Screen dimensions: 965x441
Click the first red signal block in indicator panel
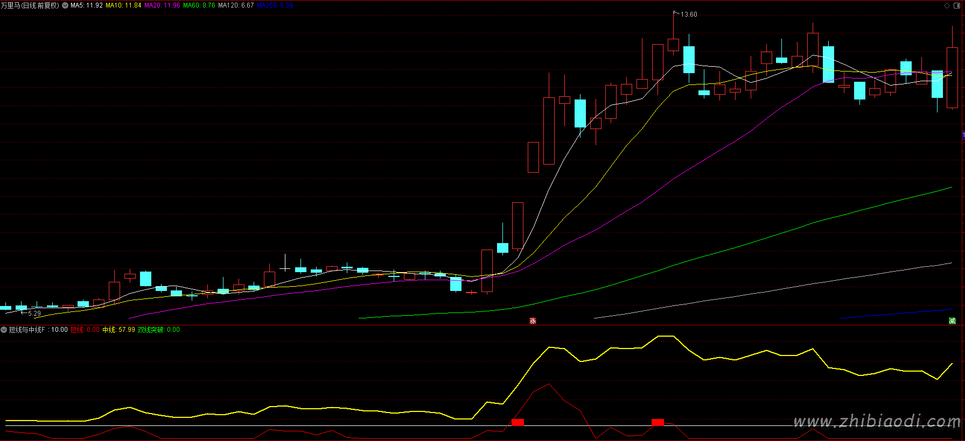(x=518, y=422)
